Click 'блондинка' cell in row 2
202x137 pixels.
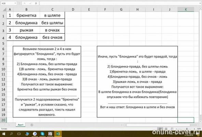tap(26, 23)
